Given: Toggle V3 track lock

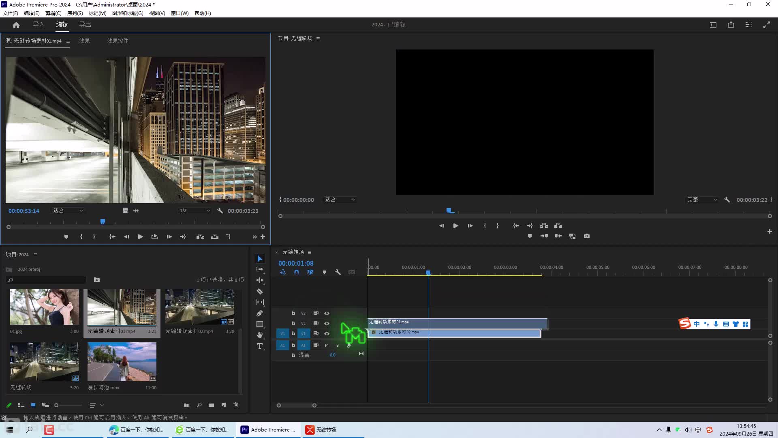Looking at the screenshot, I should (x=293, y=313).
